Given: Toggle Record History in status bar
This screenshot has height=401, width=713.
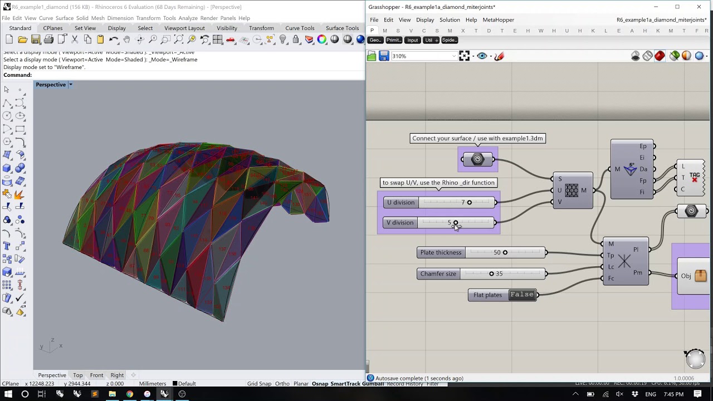Looking at the screenshot, I should coord(405,383).
